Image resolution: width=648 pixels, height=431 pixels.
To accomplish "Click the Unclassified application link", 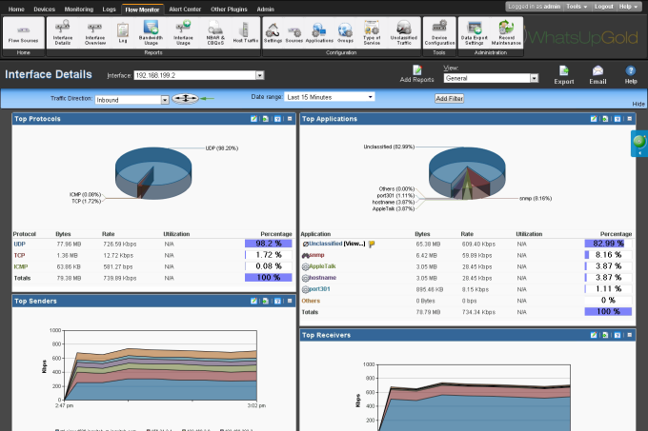I will [326, 244].
